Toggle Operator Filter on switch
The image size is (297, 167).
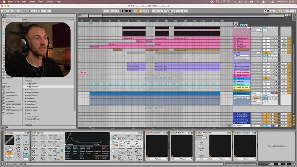113,142
